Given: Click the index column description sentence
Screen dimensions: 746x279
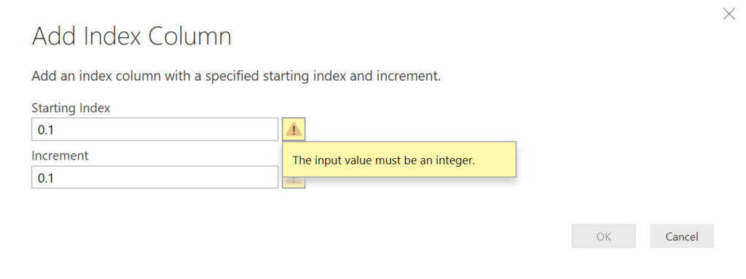Looking at the screenshot, I should point(236,76).
